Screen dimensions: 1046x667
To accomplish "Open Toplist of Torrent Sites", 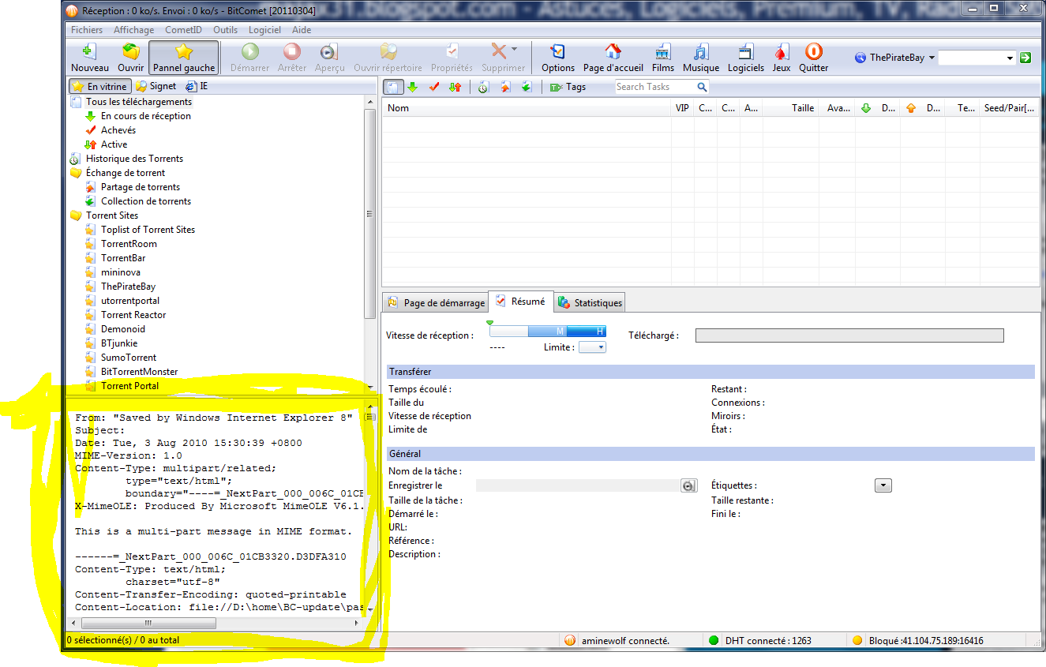I will point(148,230).
